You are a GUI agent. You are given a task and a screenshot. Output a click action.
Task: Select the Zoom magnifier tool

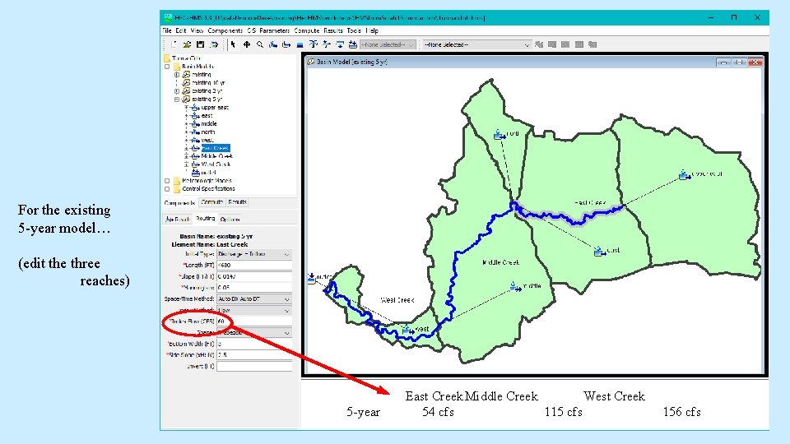point(260,44)
